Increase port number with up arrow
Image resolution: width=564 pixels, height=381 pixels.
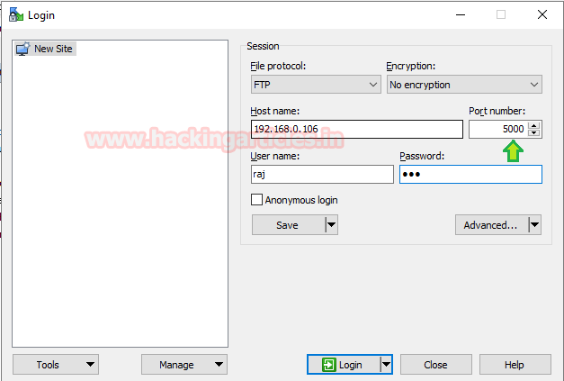[x=534, y=125]
